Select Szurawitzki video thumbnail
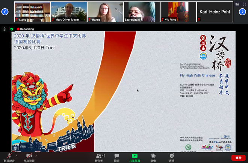Viewport: 248px width, 163px height. coord(142,12)
